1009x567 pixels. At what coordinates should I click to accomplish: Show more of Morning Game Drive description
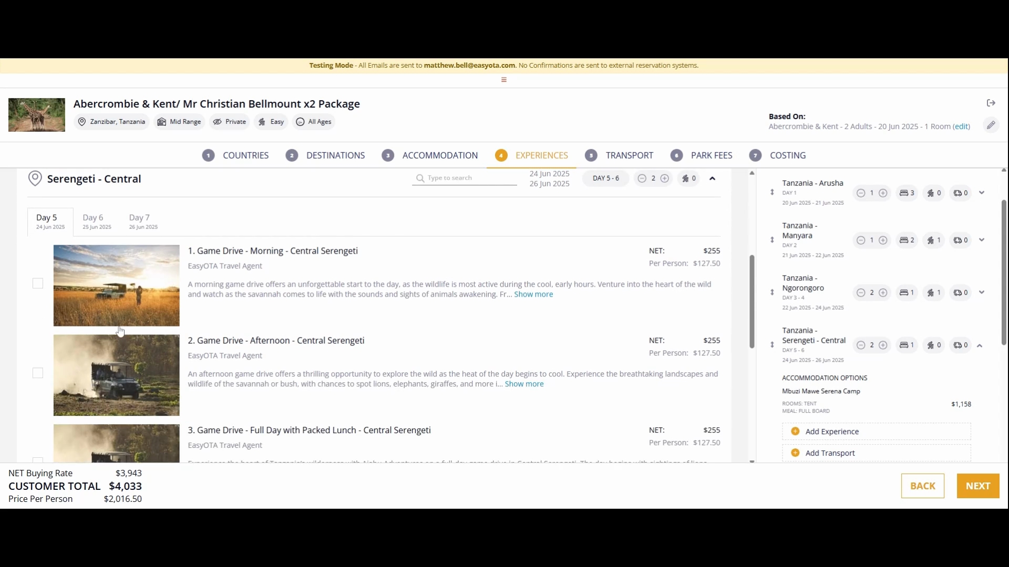tap(533, 295)
